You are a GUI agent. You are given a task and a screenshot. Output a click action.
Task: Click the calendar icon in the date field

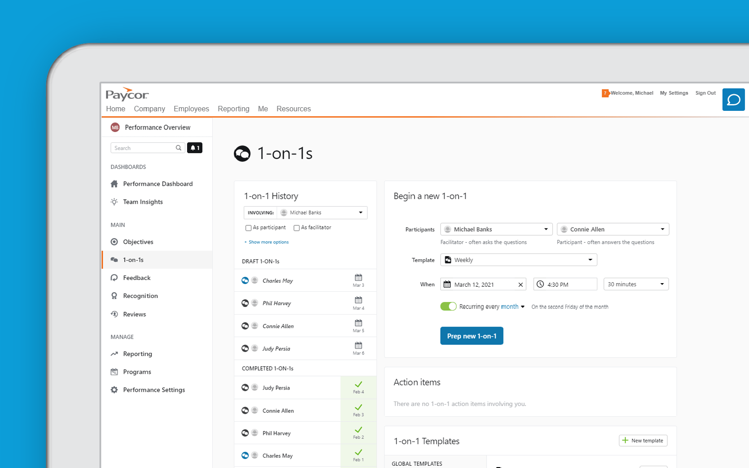[x=447, y=284]
